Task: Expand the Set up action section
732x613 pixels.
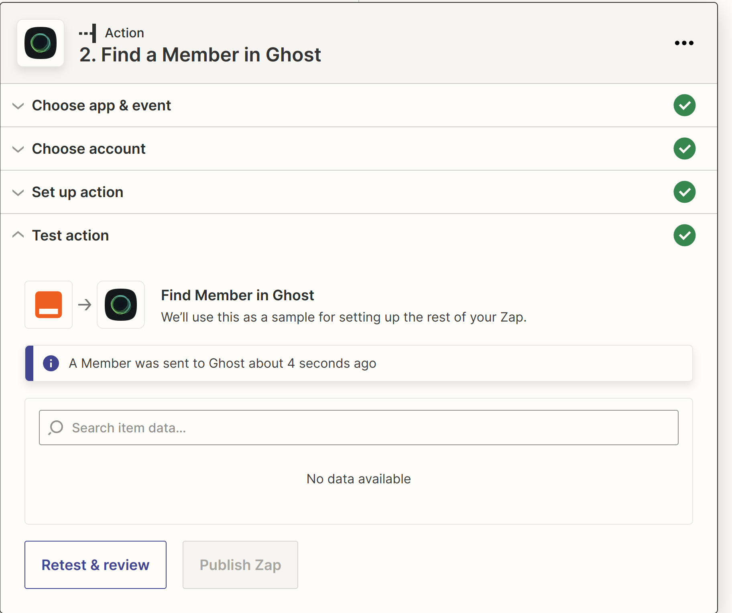Action: click(18, 193)
